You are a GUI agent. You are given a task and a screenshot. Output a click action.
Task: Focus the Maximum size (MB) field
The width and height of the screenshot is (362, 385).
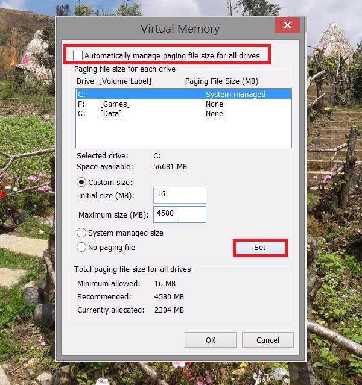point(180,214)
